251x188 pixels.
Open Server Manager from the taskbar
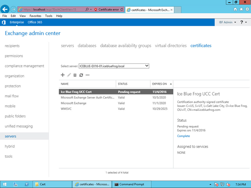tap(15, 184)
